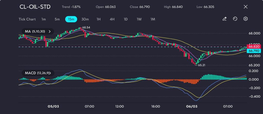Click the 65.21 low price marker
The width and height of the screenshot is (263, 114).
click(x=201, y=65)
